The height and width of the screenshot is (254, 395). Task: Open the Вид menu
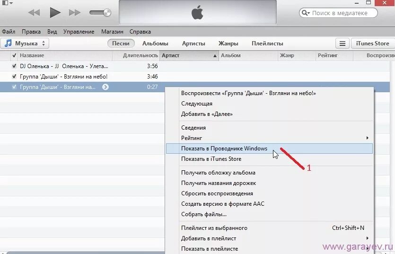pyautogui.click(x=52, y=32)
